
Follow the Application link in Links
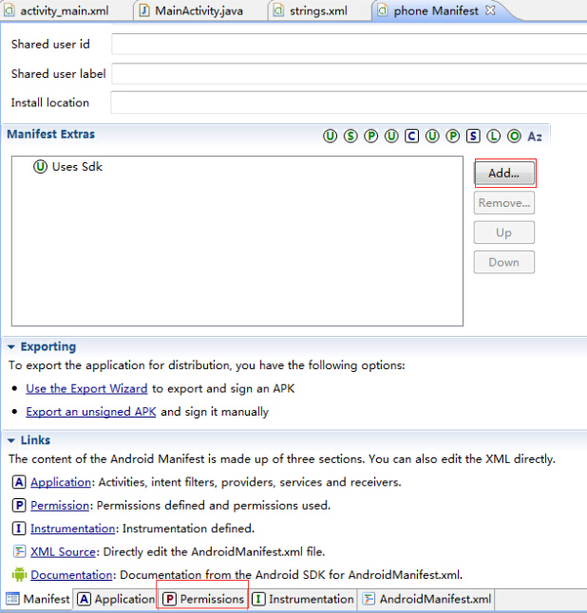pyautogui.click(x=61, y=482)
